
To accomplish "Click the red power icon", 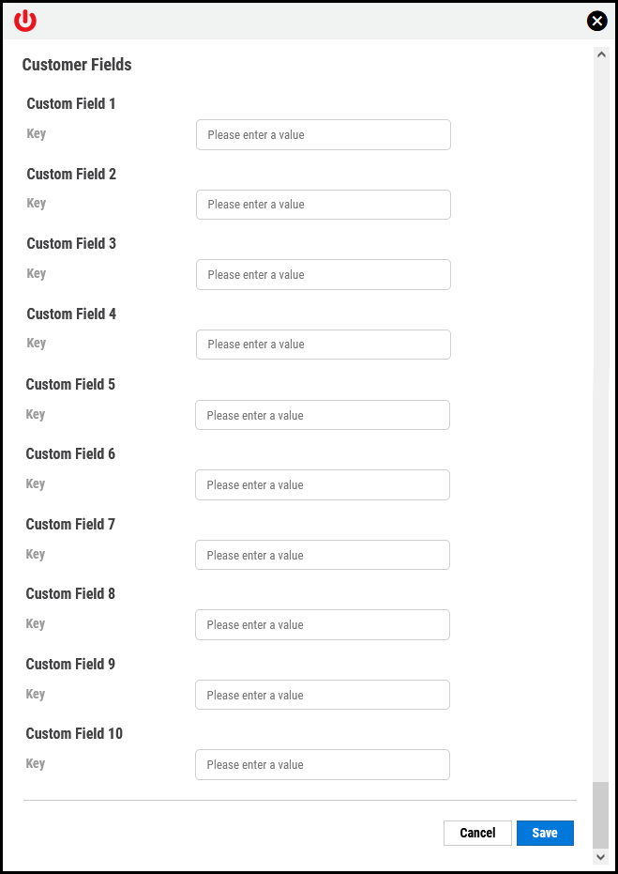I will tap(24, 20).
